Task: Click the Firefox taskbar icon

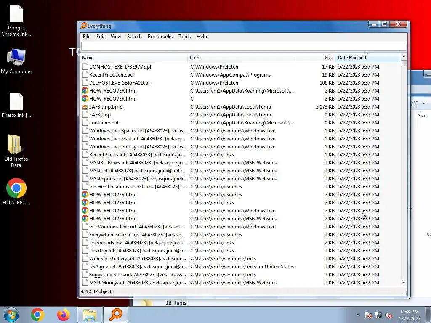Action: tap(64, 315)
